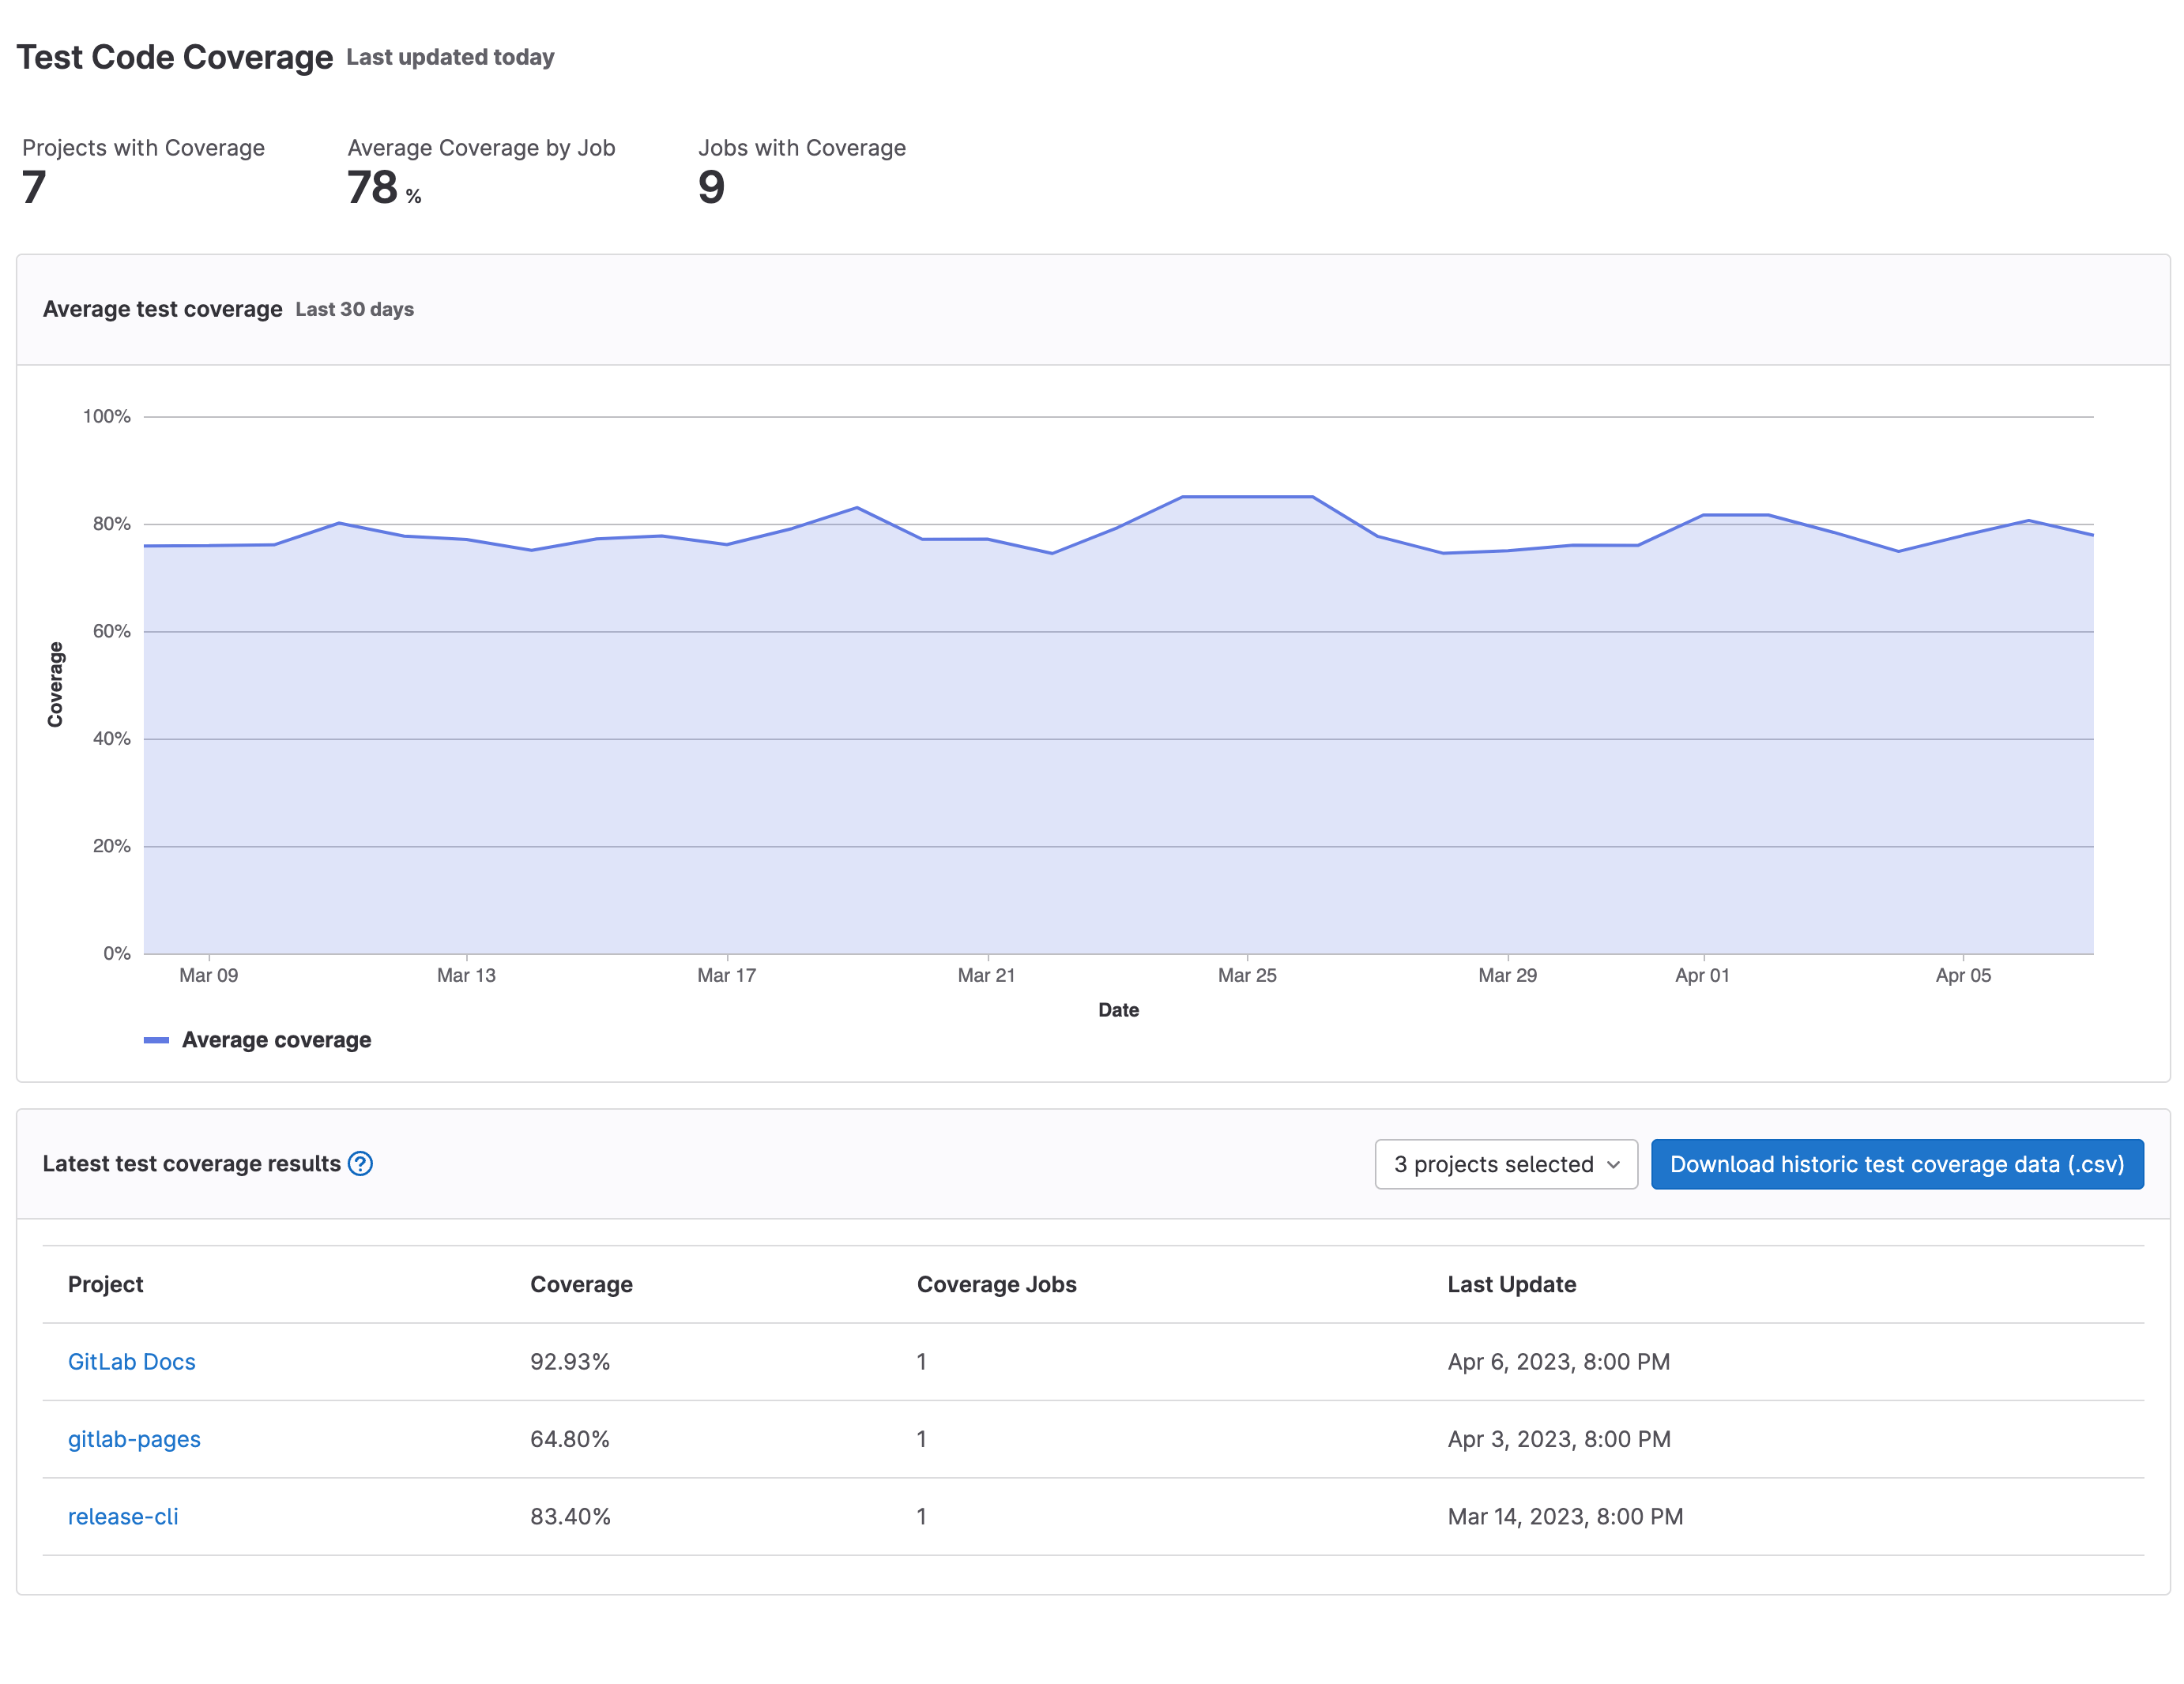Click the 92.93% coverage value for GitLab Docs
This screenshot has height=1684, width=2184.
coord(570,1361)
